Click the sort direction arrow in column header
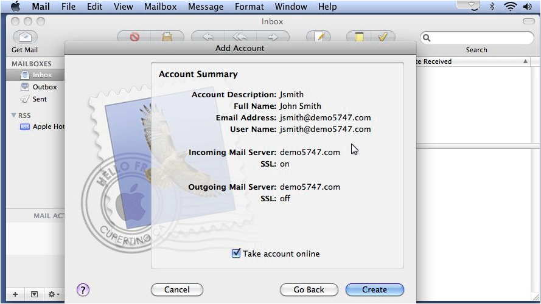 (525, 61)
